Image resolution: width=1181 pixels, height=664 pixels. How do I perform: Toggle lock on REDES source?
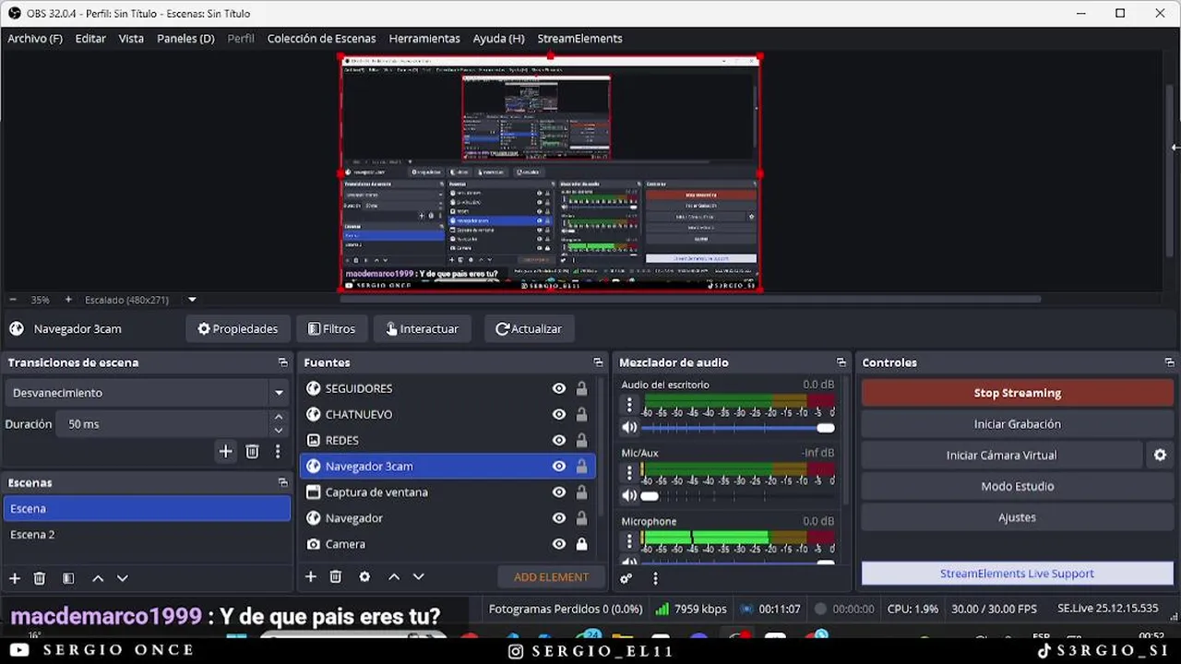[x=581, y=441]
